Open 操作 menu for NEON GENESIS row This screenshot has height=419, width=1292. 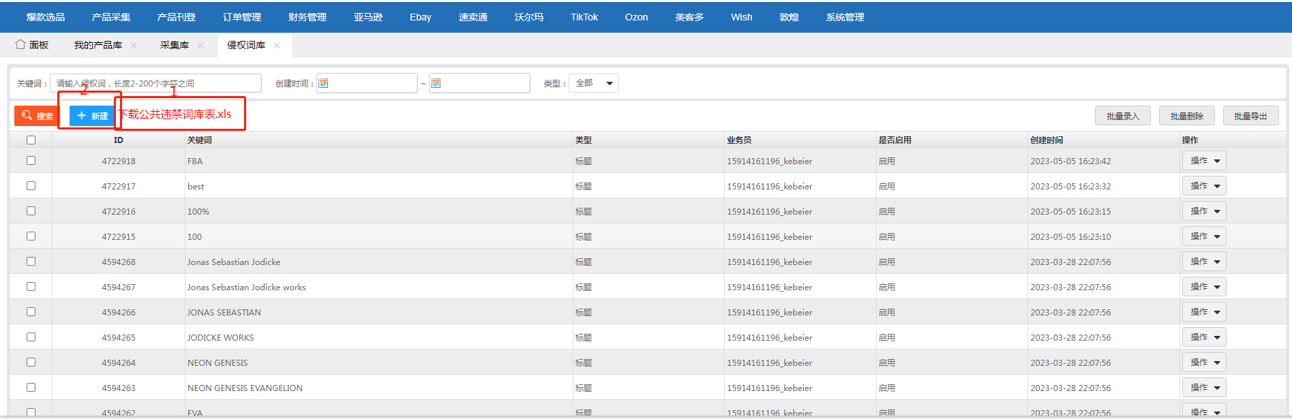pyautogui.click(x=1204, y=362)
